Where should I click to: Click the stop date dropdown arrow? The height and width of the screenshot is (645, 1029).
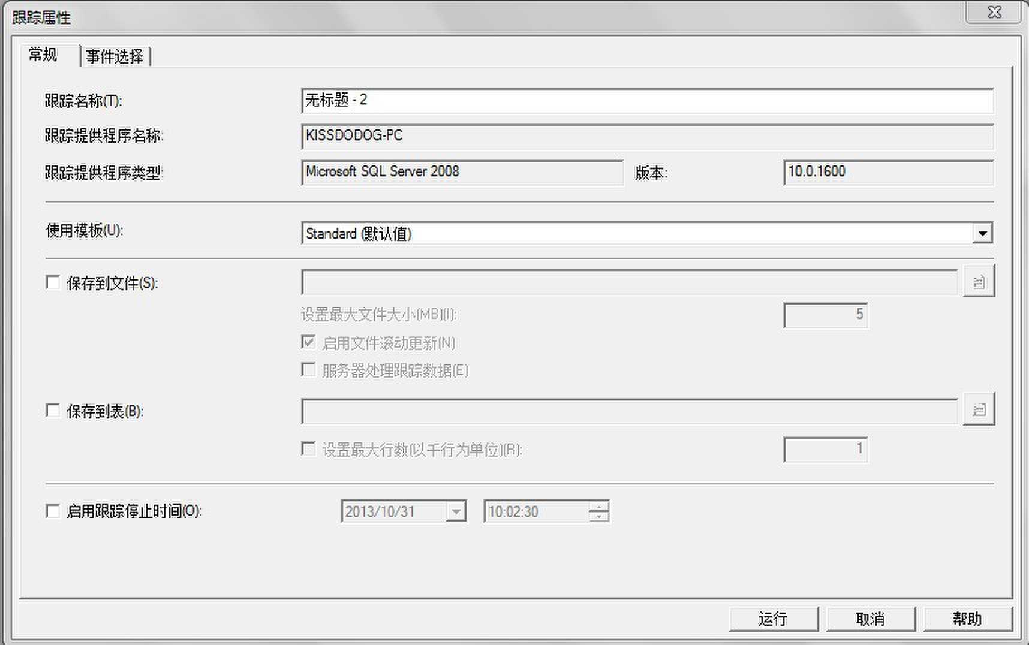456,511
